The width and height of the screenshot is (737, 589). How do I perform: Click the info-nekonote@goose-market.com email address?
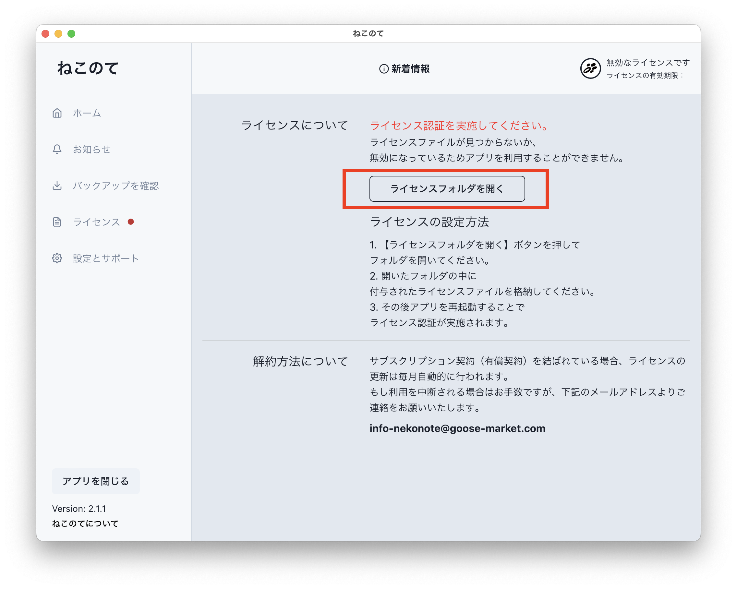(x=457, y=428)
